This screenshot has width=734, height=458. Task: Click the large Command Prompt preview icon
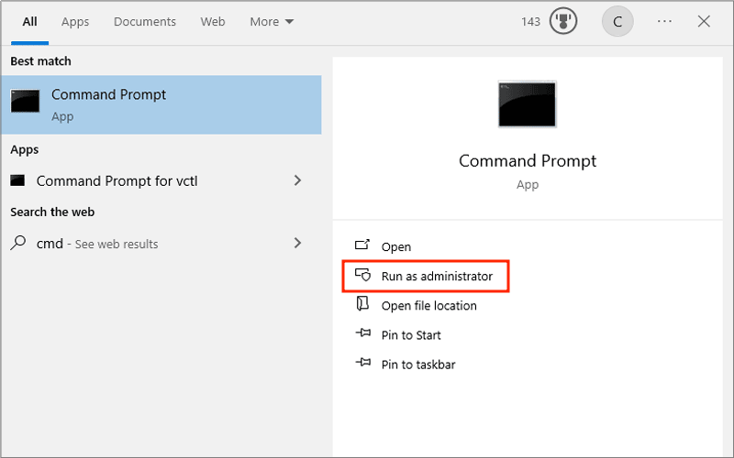[x=527, y=104]
